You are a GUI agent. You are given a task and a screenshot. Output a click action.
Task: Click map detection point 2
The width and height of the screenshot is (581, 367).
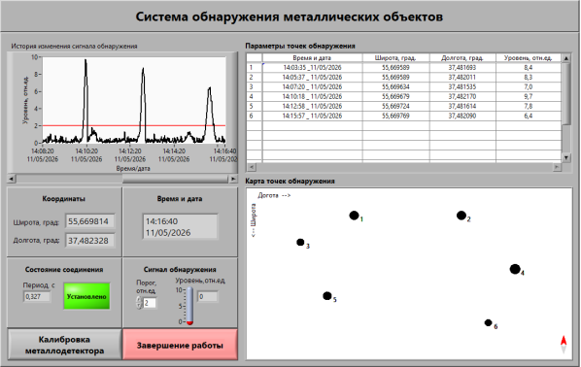click(x=461, y=216)
